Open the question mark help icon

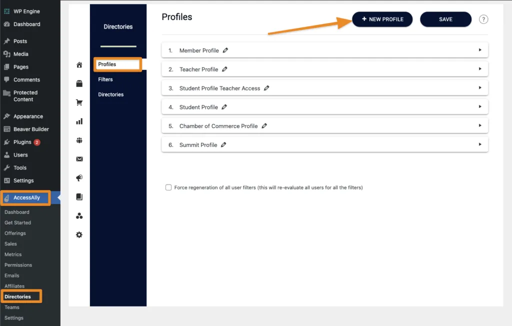[x=483, y=19]
